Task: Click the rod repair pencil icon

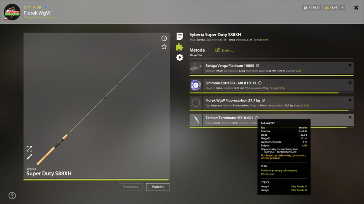Action: [x=29, y=157]
